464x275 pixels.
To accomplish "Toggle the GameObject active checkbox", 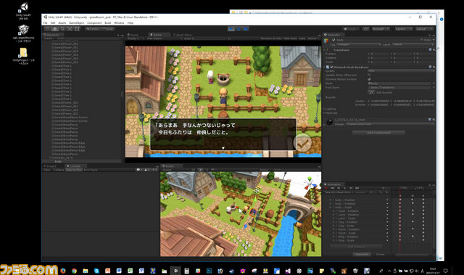I will point(333,40).
